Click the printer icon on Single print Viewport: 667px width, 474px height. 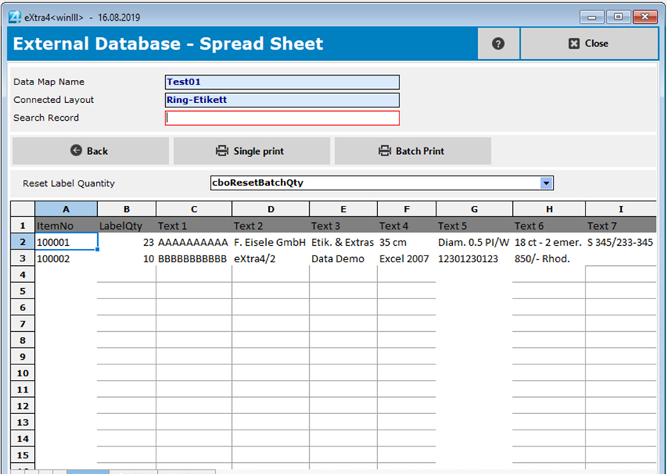pyautogui.click(x=222, y=150)
